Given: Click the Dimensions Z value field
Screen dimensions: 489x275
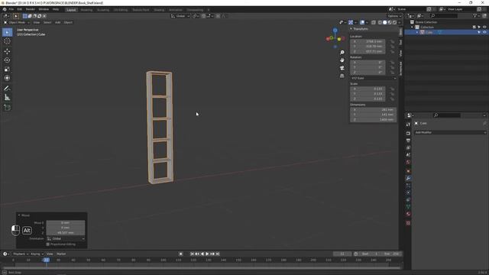Looking at the screenshot, I should pos(373,120).
